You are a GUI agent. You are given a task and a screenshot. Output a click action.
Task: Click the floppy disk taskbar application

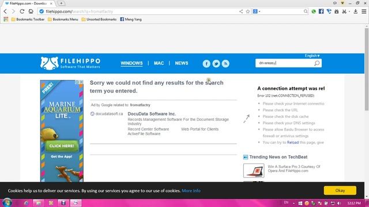pos(63,203)
